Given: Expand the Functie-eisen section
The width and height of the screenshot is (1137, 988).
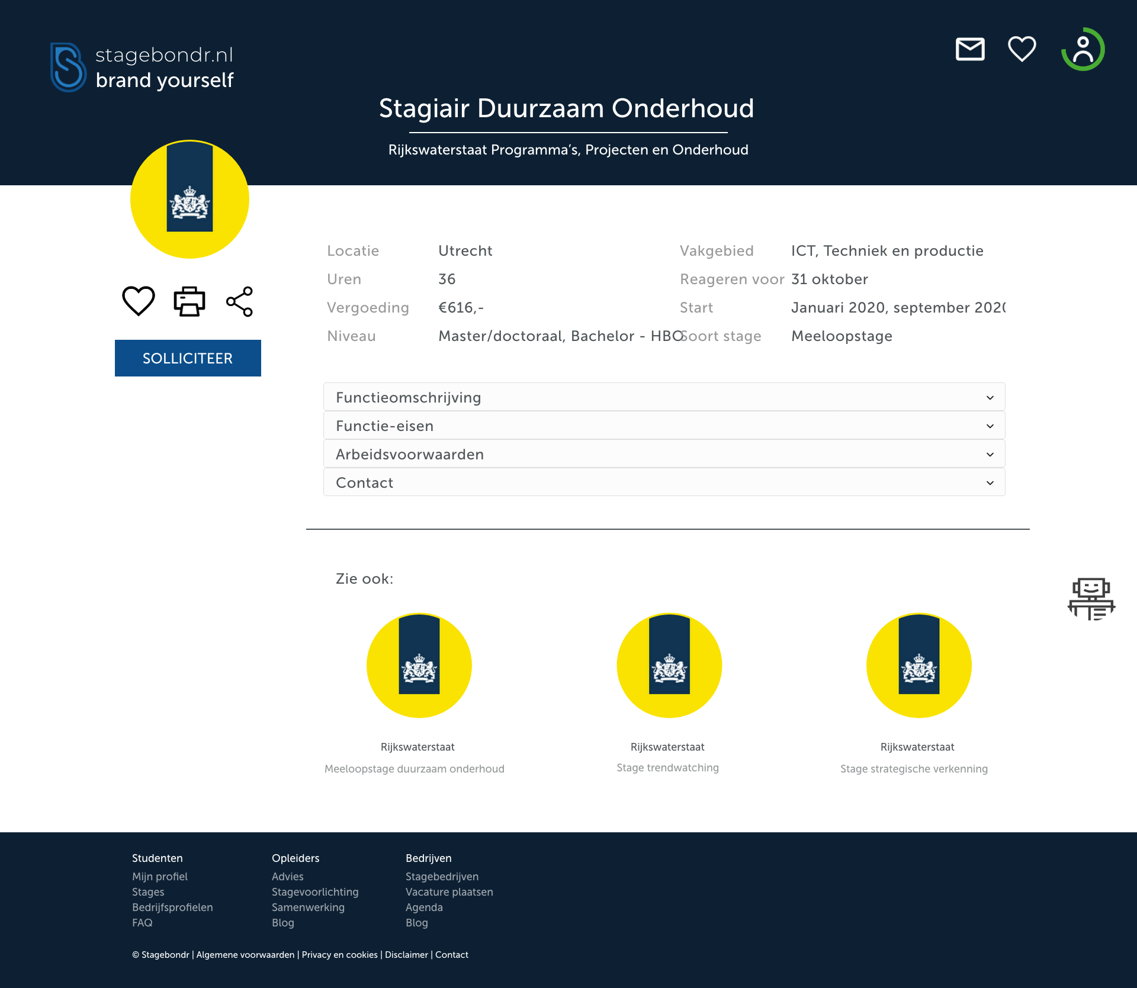Looking at the screenshot, I should (x=664, y=426).
